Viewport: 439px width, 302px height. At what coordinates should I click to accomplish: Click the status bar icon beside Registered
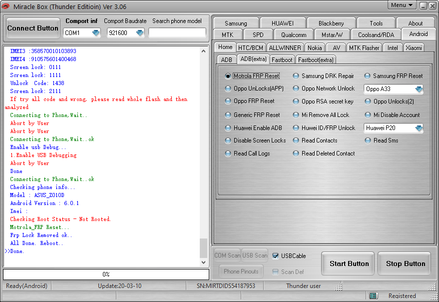[x=373, y=295]
